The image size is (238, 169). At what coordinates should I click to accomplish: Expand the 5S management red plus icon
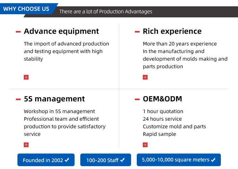click(26, 145)
